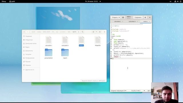Click line 17 Result = Calculate code
Image resolution: width=183 pixels, height=103 pixels.
tap(128, 54)
